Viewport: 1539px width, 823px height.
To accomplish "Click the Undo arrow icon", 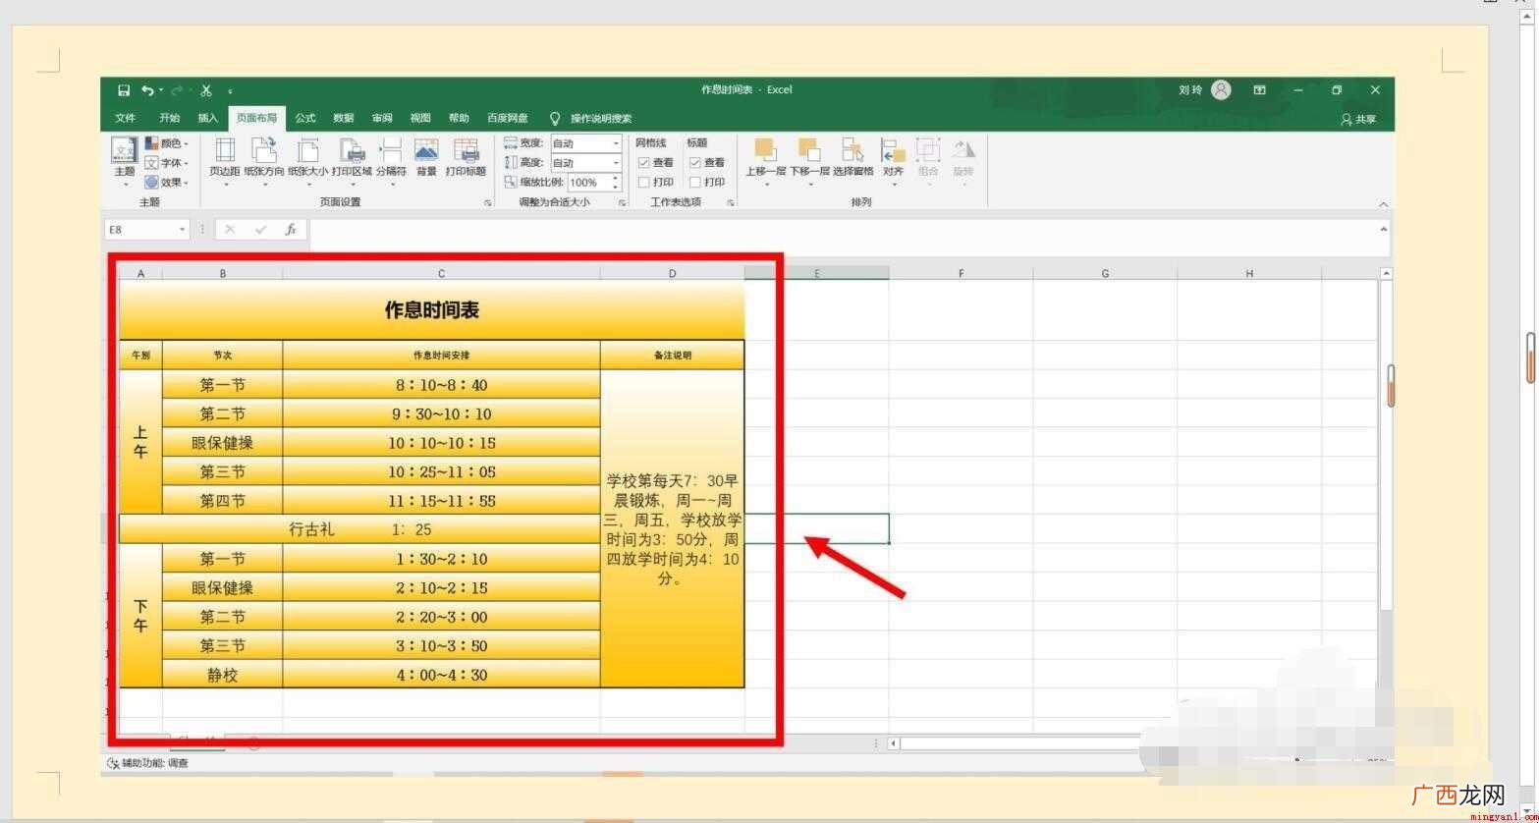I will [147, 90].
